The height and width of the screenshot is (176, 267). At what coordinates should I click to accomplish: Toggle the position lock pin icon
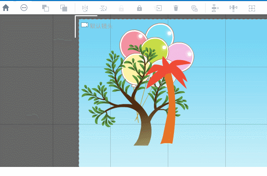coord(194,8)
